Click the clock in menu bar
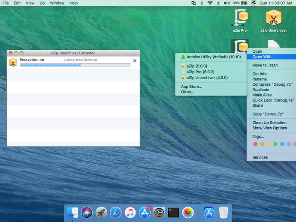Screen dimensions: 296x222 pyautogui.click(x=276, y=3)
